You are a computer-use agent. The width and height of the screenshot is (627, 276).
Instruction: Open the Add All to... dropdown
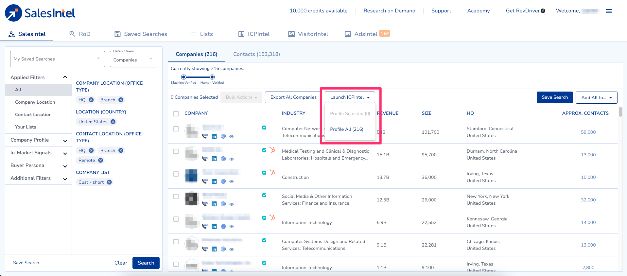(597, 97)
